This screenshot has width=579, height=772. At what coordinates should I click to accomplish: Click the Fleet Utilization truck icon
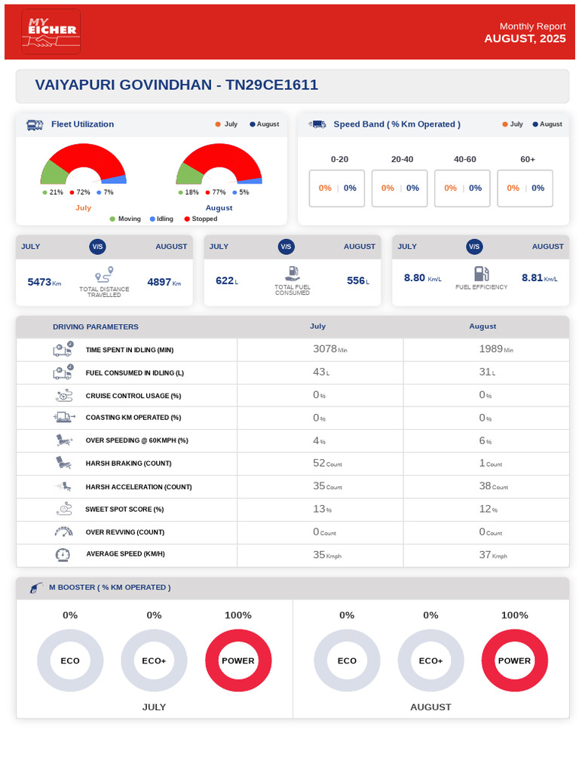(x=35, y=125)
